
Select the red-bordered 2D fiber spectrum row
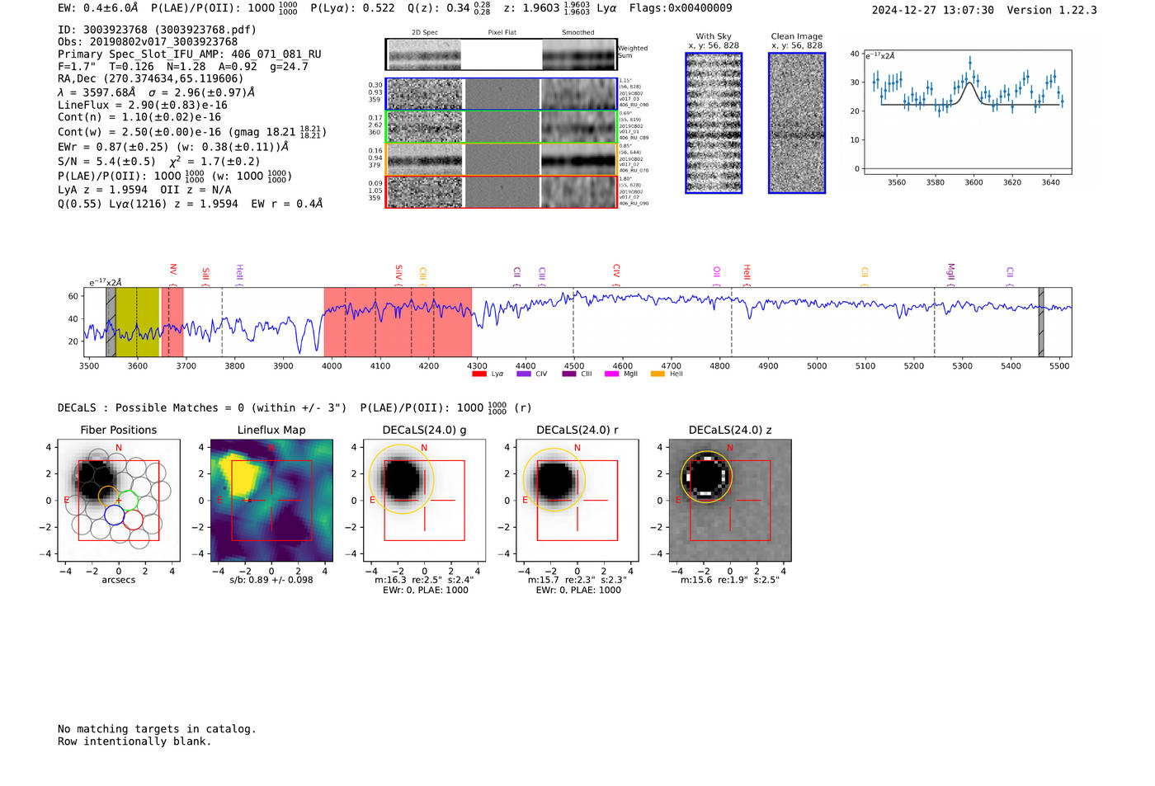(x=501, y=191)
